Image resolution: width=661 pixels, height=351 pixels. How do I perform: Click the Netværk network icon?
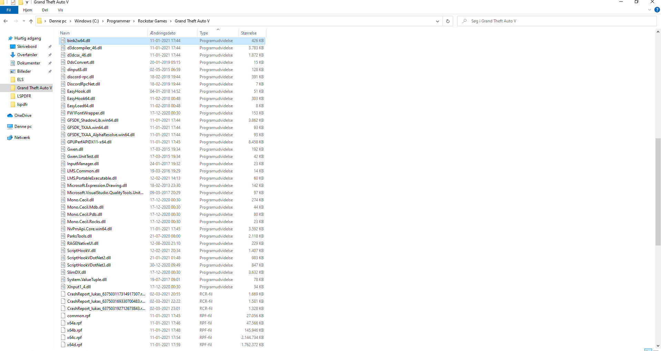(x=10, y=138)
